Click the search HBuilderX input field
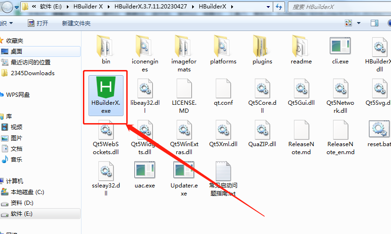Viewport: 391px width, 234px height. [339, 7]
